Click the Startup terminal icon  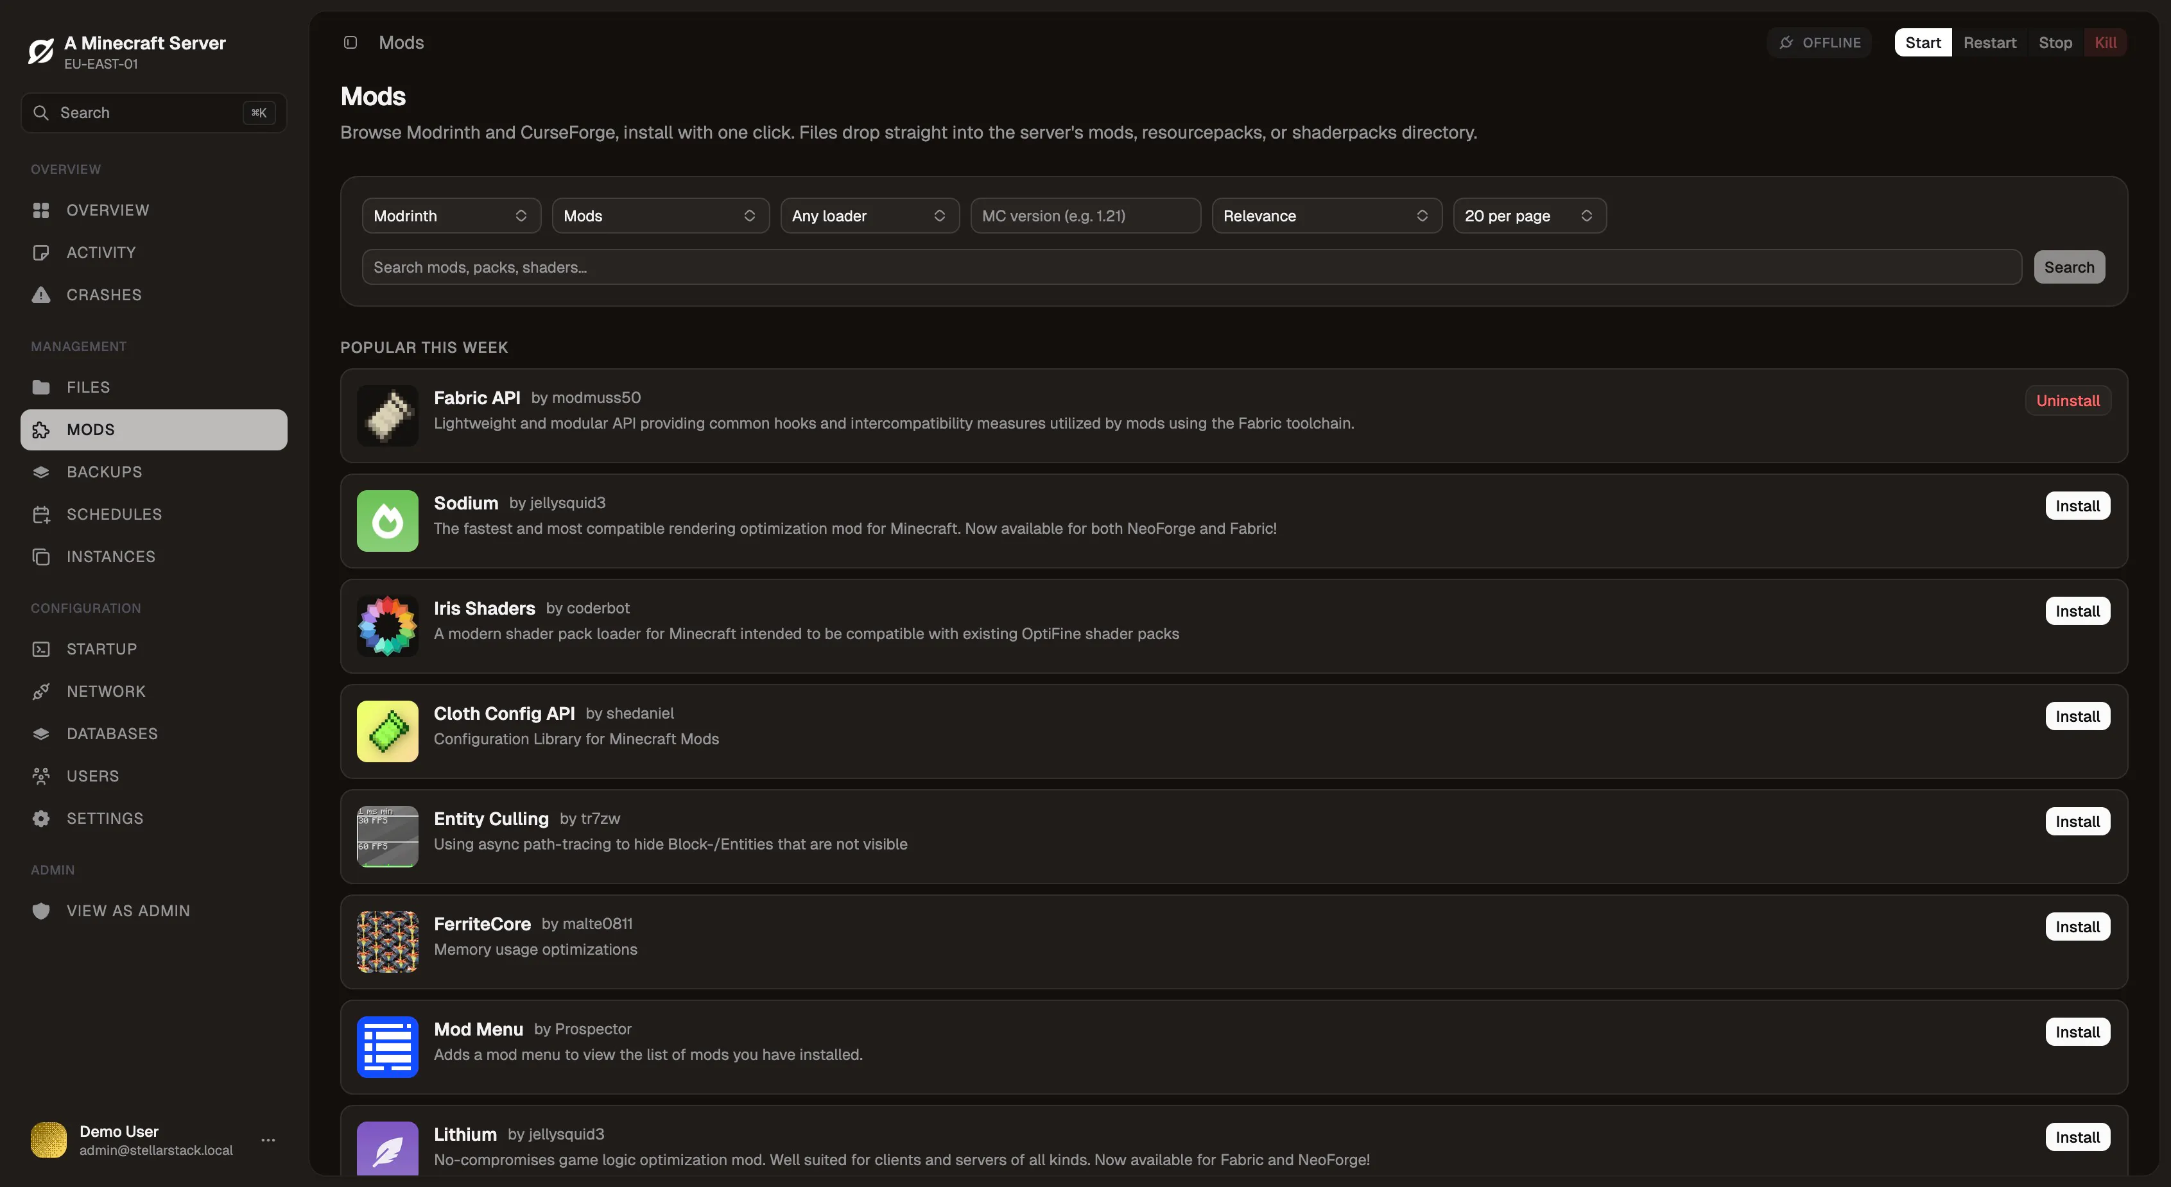[x=40, y=649]
